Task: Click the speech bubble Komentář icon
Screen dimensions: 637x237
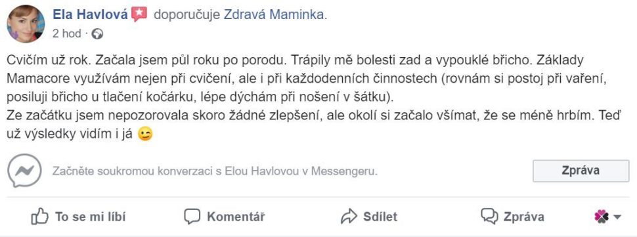Action: click(x=192, y=217)
